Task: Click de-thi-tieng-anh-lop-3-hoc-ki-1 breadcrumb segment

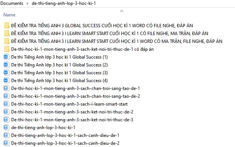Action: tap(64, 3)
